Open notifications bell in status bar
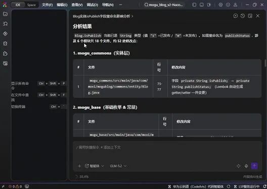This screenshot has height=189, width=267. click(265, 186)
